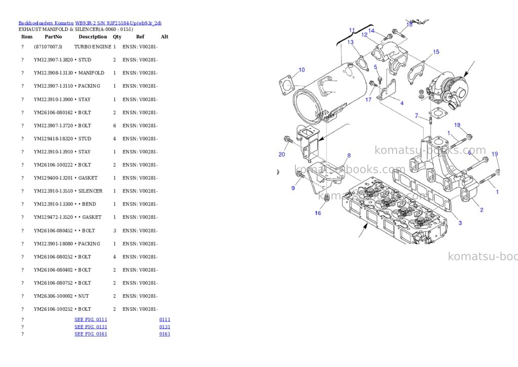Viewport: 518px width, 367px height.
Task: Select part number YM26106-080402
Action: coord(53,270)
